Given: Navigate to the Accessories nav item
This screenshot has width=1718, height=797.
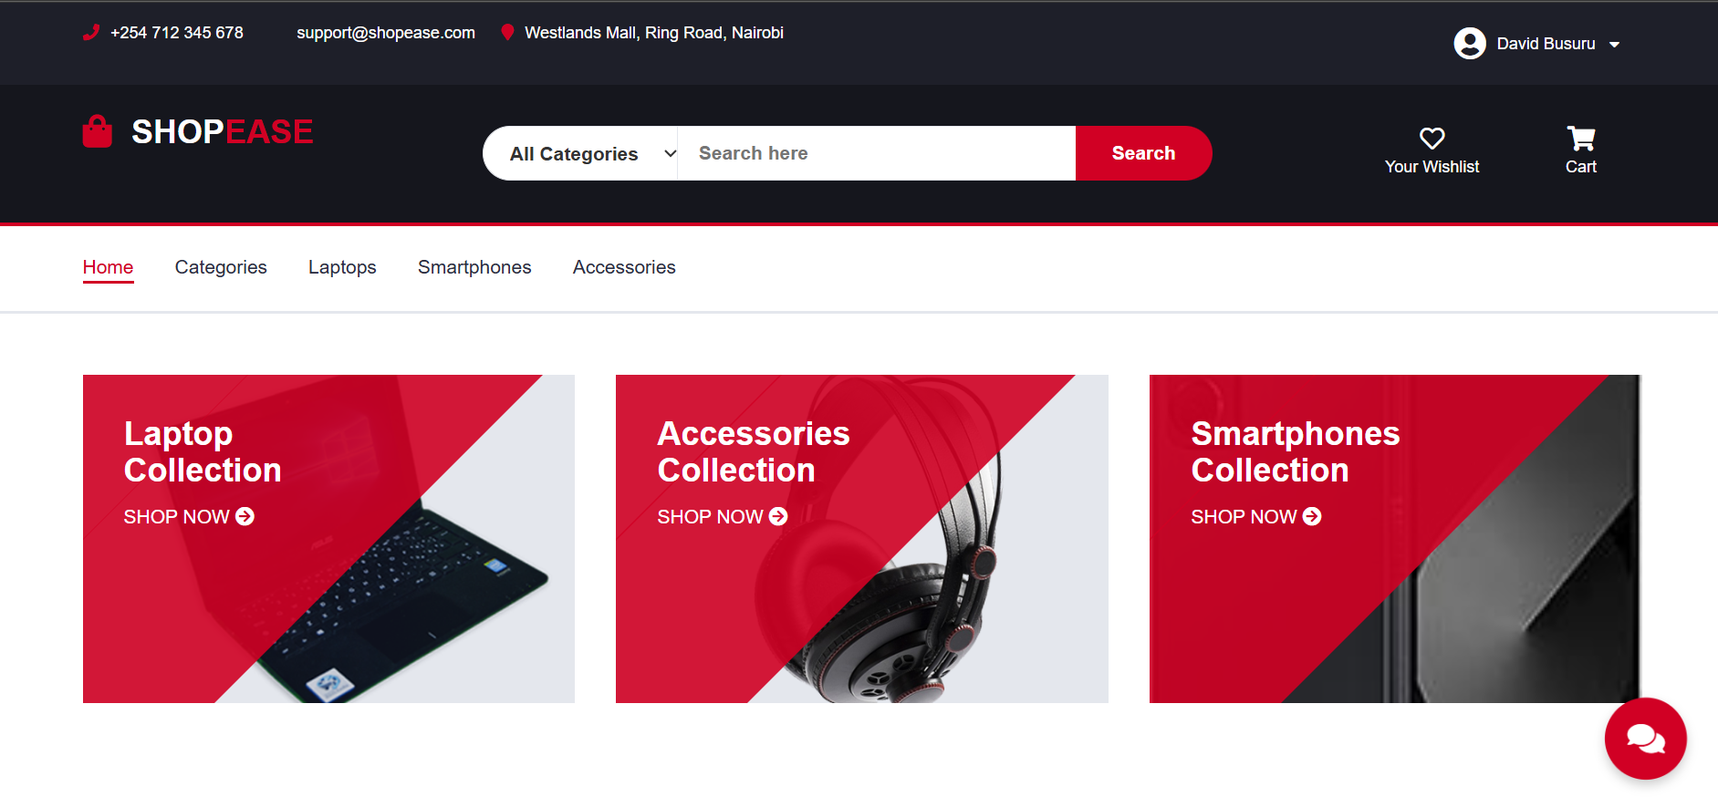Looking at the screenshot, I should [x=624, y=267].
